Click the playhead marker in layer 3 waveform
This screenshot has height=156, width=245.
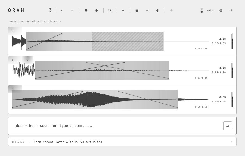pyautogui.click(x=114, y=99)
